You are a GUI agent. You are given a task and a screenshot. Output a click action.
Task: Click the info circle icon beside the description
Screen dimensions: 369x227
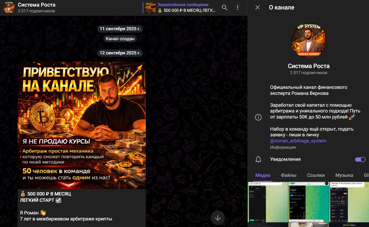pos(258,117)
